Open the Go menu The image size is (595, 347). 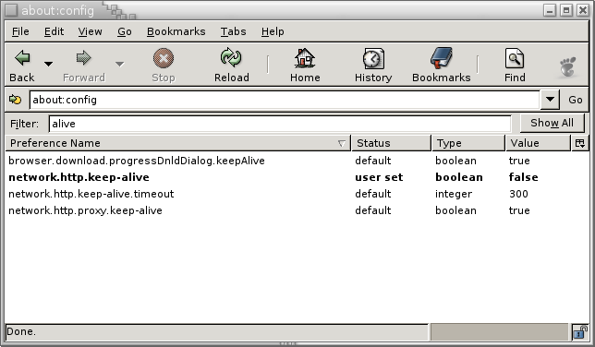click(x=125, y=31)
